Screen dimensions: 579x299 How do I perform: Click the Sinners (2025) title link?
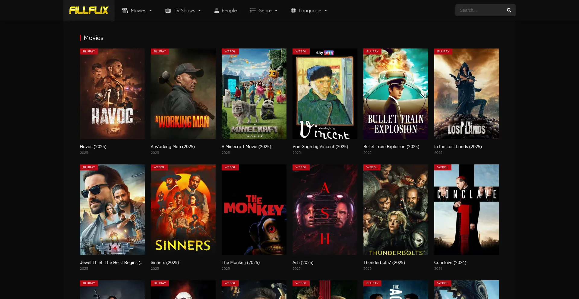tap(165, 263)
